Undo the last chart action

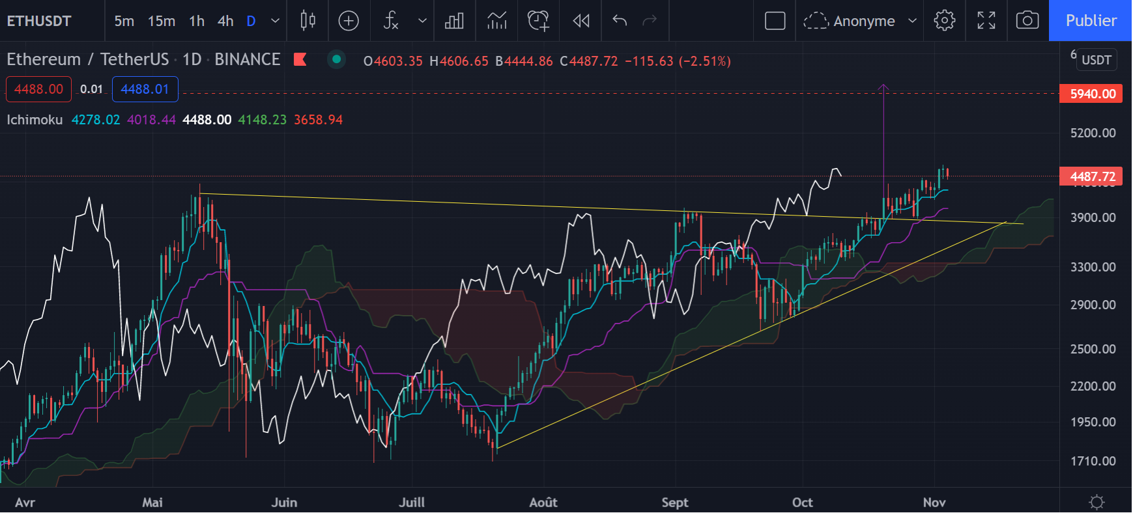620,21
